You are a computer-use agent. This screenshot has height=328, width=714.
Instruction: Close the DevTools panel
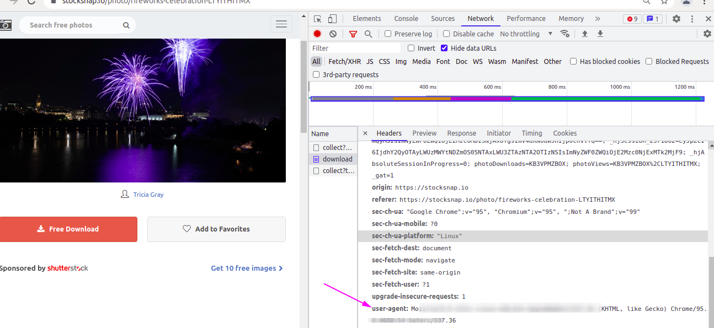[x=708, y=19]
